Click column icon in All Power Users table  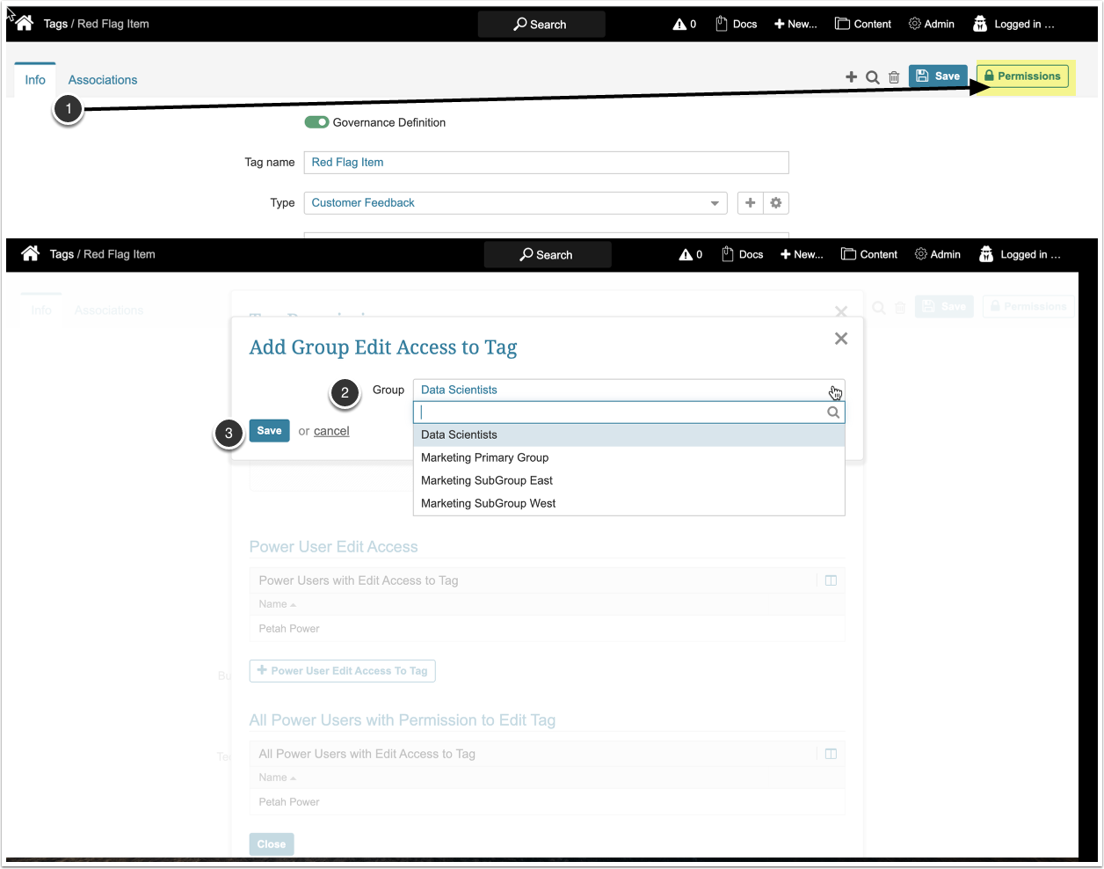pyautogui.click(x=831, y=754)
